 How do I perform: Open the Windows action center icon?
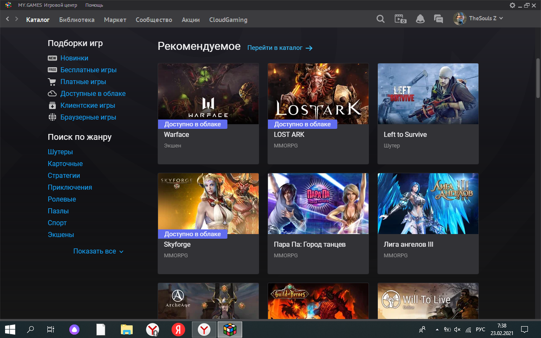pyautogui.click(x=525, y=329)
